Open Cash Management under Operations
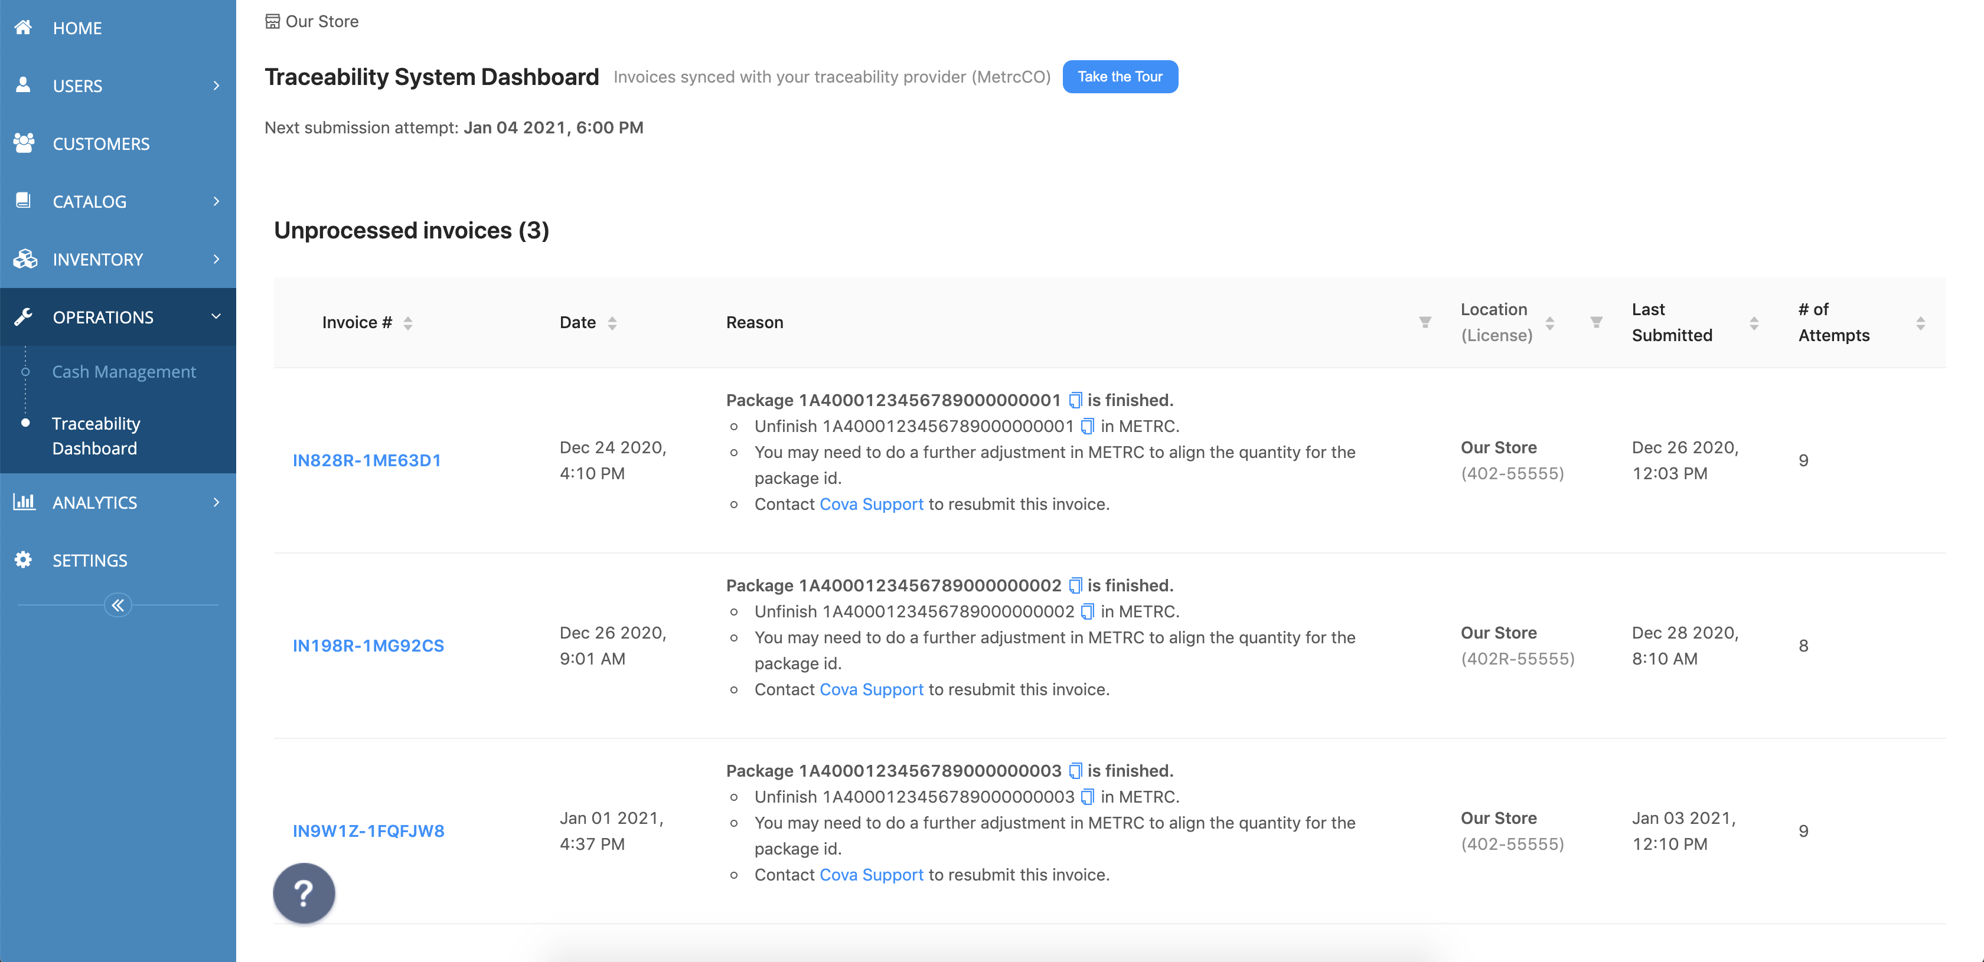Viewport: 1984px width, 962px height. [x=123, y=371]
